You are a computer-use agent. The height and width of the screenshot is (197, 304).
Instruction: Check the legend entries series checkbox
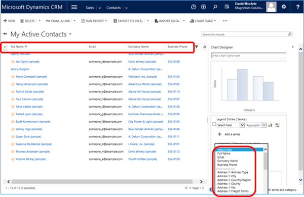click(214, 124)
